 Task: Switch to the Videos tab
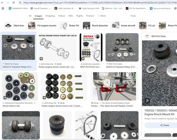(61, 16)
